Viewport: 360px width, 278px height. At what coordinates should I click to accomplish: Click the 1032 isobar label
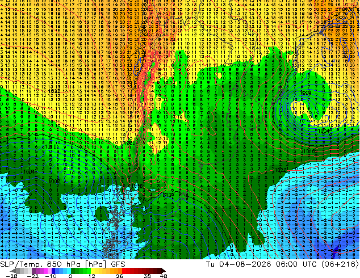click(x=54, y=91)
